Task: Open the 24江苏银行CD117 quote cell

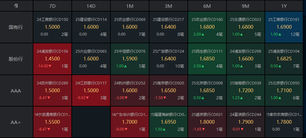Action: click(91, 91)
